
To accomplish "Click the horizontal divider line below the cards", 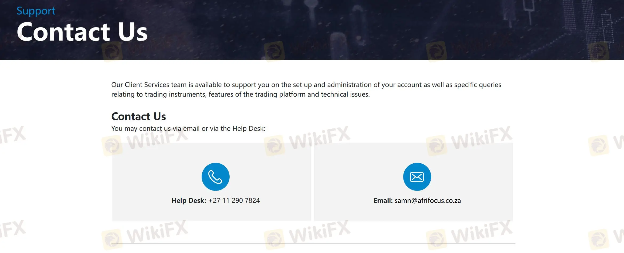I will coord(313,243).
